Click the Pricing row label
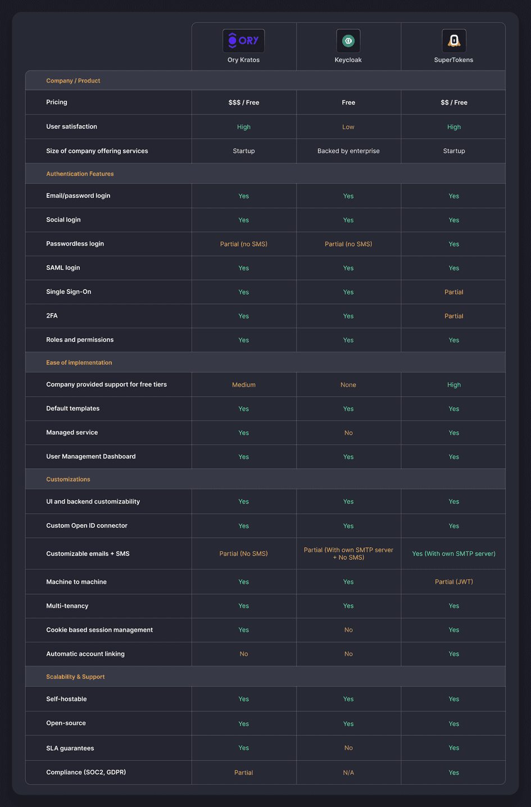531x807 pixels. click(x=56, y=102)
